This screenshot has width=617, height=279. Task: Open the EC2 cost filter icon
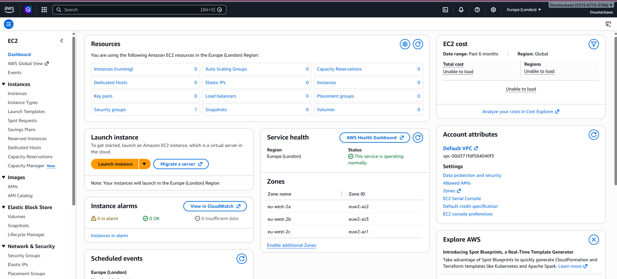pyautogui.click(x=594, y=44)
